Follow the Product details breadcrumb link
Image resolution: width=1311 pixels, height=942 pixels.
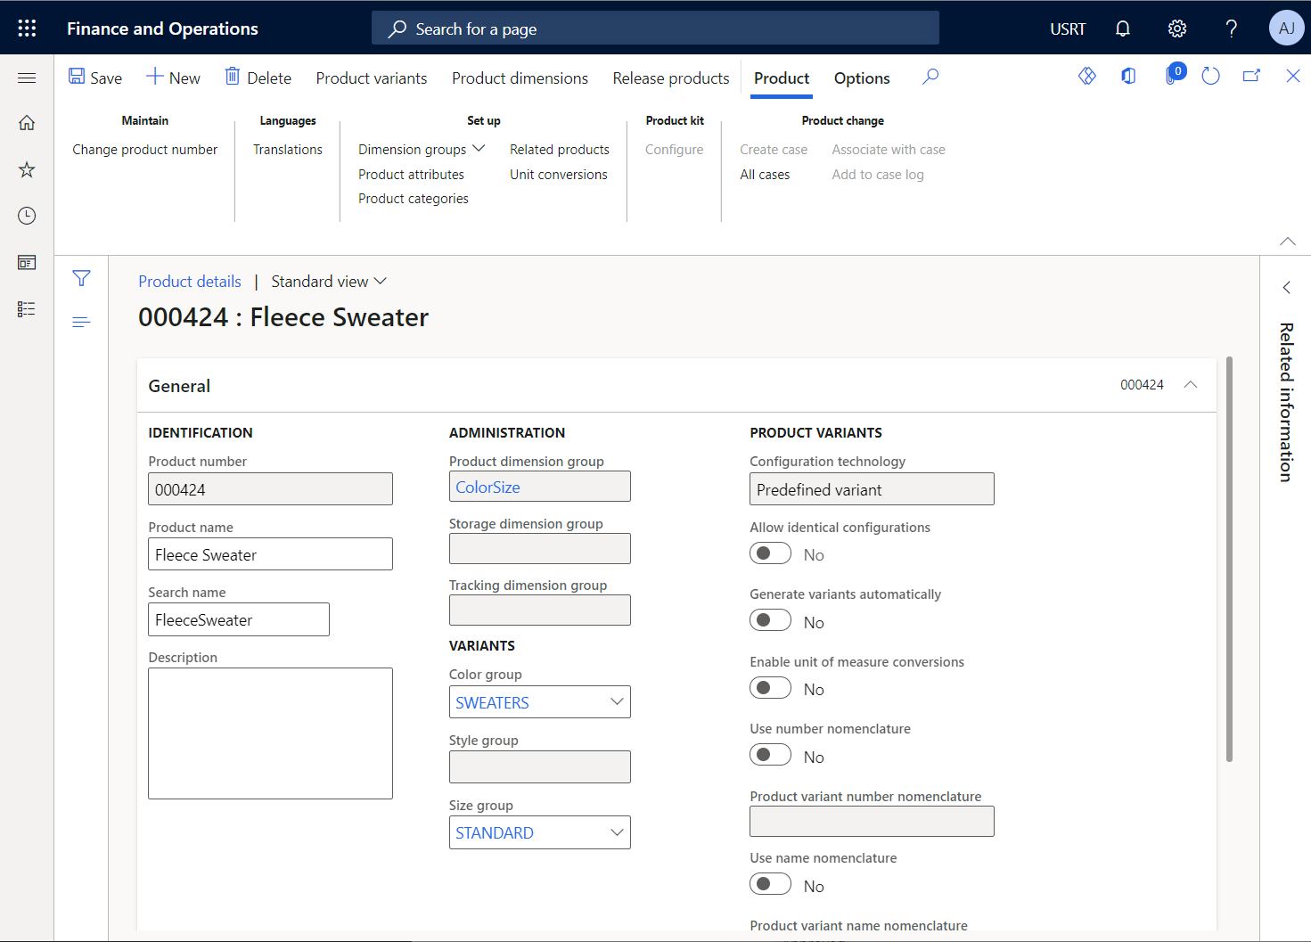[x=190, y=282]
